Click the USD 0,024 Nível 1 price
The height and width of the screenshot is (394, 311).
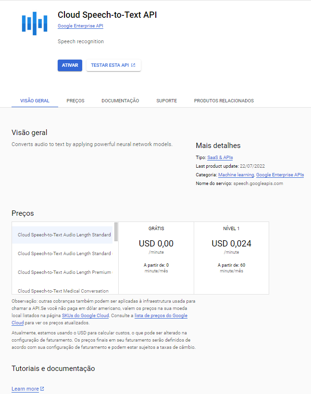coord(231,244)
